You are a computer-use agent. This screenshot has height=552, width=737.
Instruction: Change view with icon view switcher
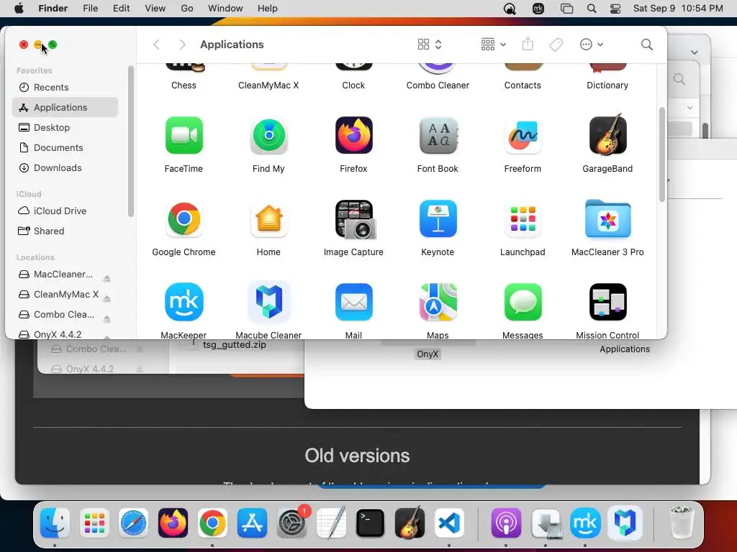430,45
